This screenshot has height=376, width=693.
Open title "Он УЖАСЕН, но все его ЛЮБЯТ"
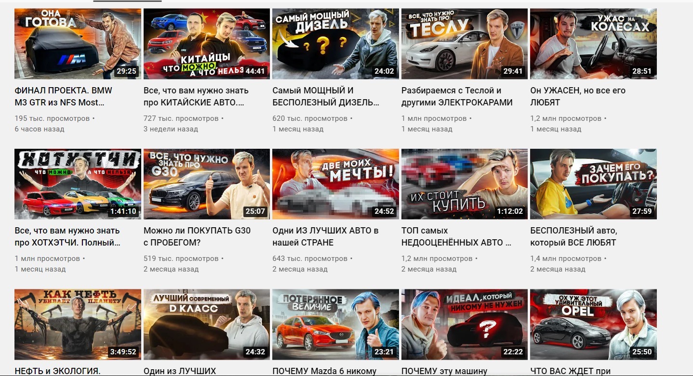(x=578, y=96)
